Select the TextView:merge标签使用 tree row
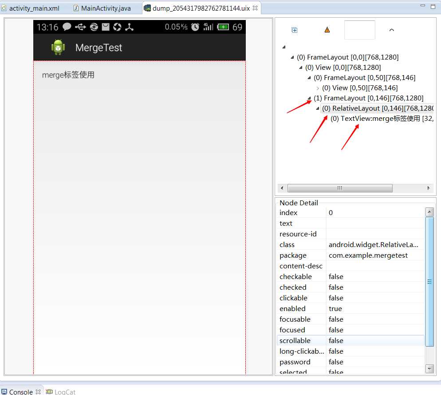Screen dimensions: 441x395 point(382,119)
